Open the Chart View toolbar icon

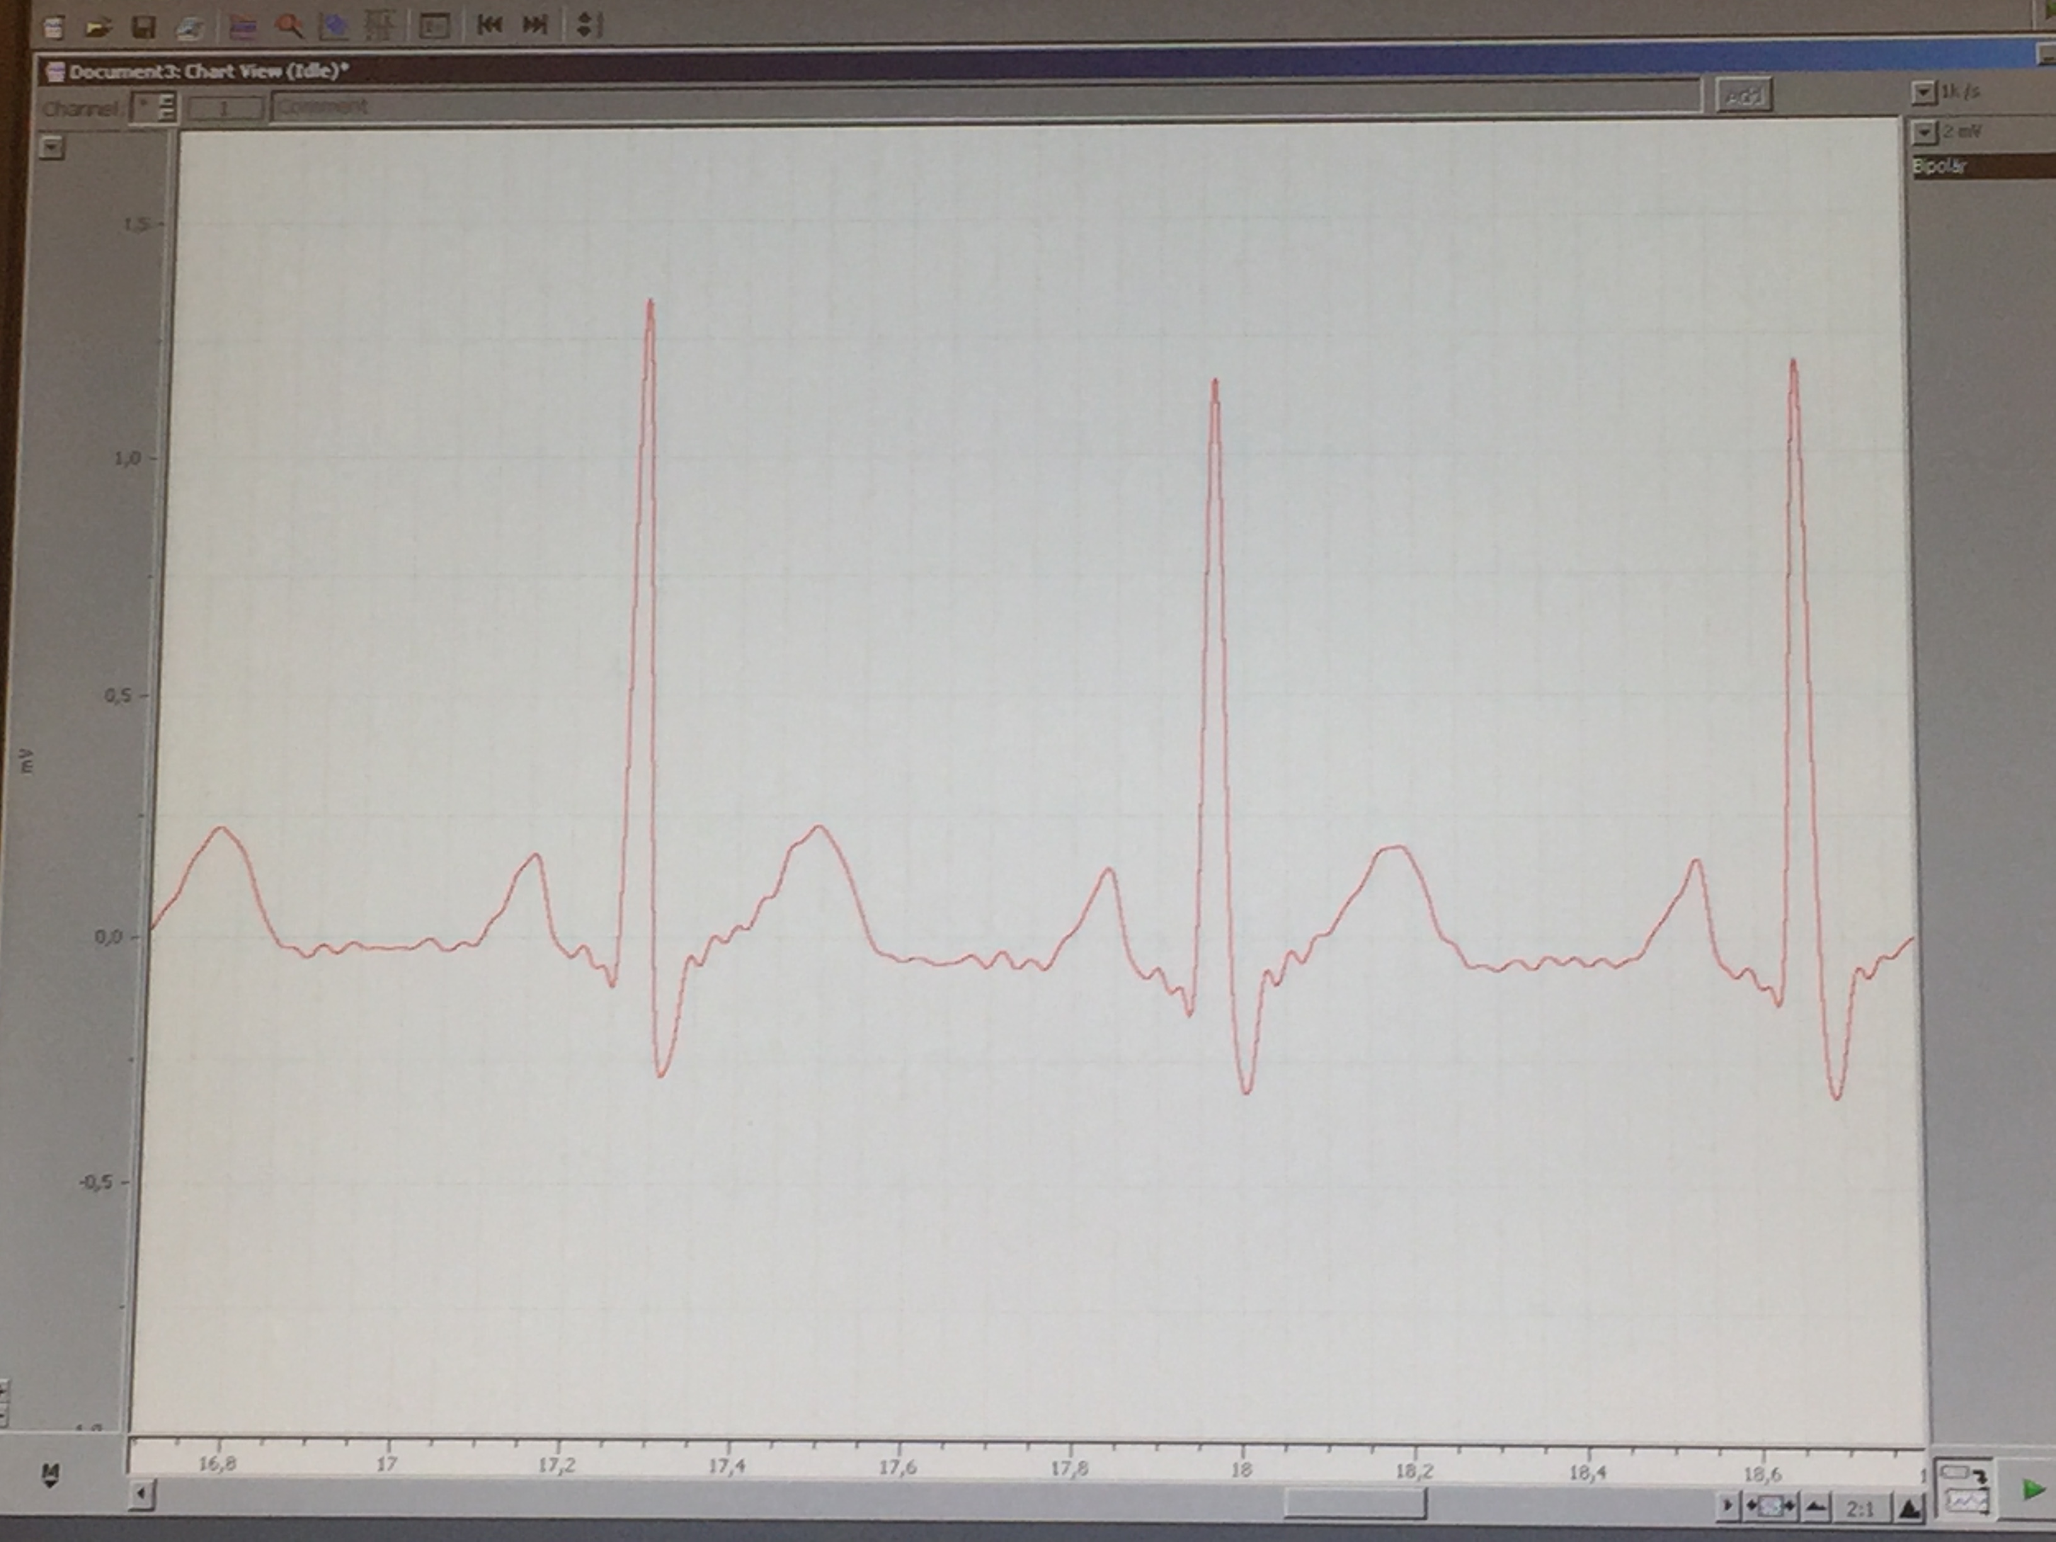[244, 26]
